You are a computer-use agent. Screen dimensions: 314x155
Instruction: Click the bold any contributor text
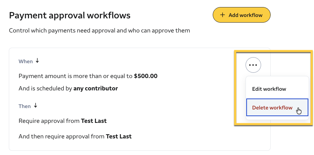point(96,88)
